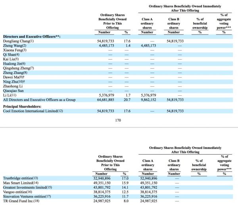Select page number 170

(118, 120)
